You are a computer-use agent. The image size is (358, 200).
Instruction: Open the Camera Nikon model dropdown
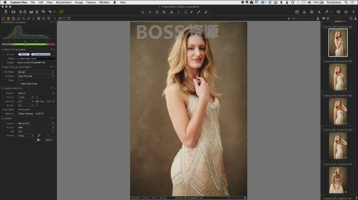(36, 123)
